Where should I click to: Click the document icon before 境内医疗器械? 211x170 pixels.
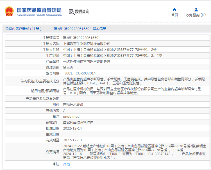7,29
